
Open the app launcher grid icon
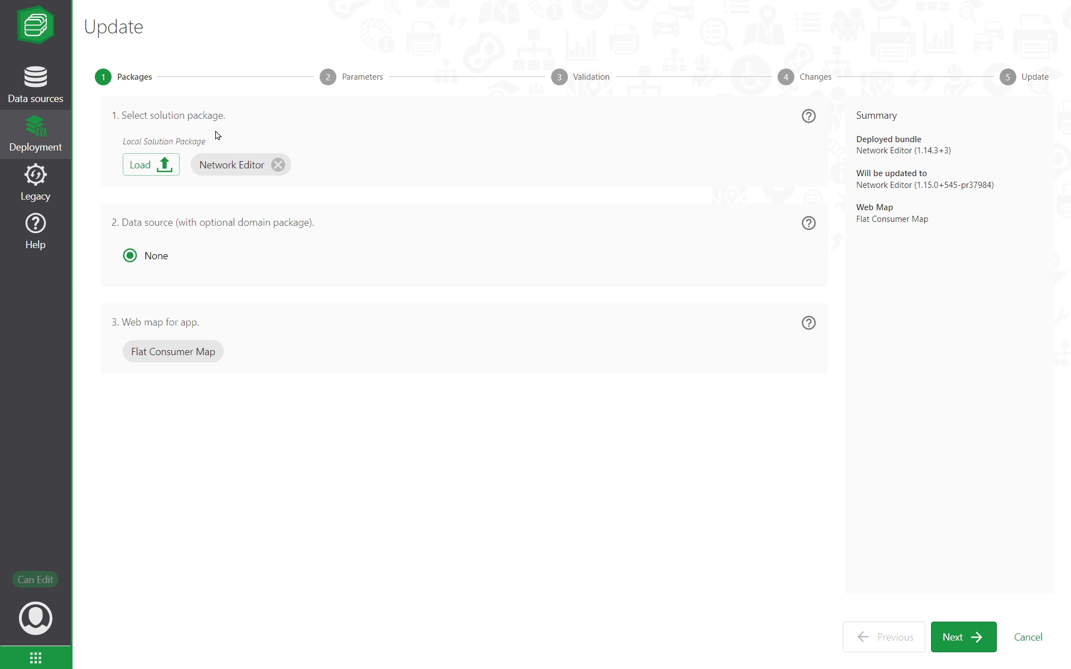(x=35, y=658)
